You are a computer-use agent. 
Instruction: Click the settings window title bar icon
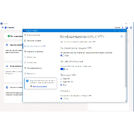(x=24, y=30)
